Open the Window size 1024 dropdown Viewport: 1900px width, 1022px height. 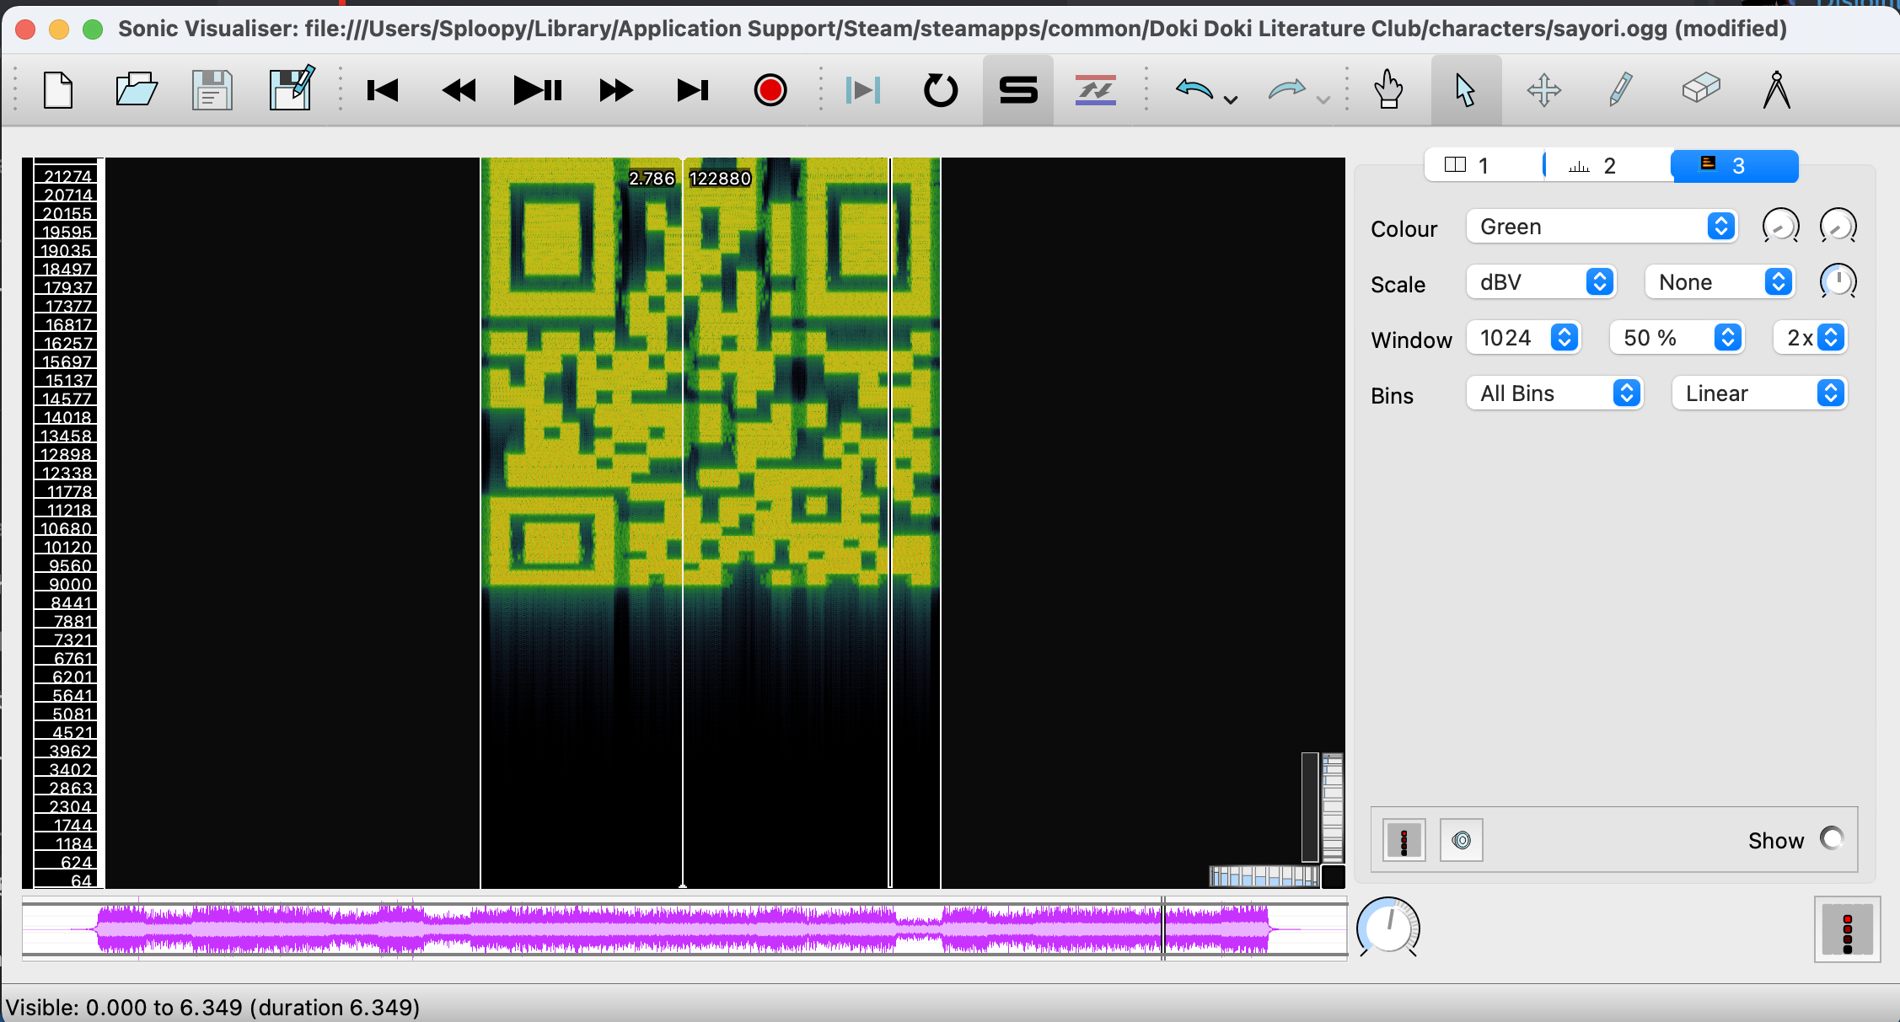[1523, 338]
